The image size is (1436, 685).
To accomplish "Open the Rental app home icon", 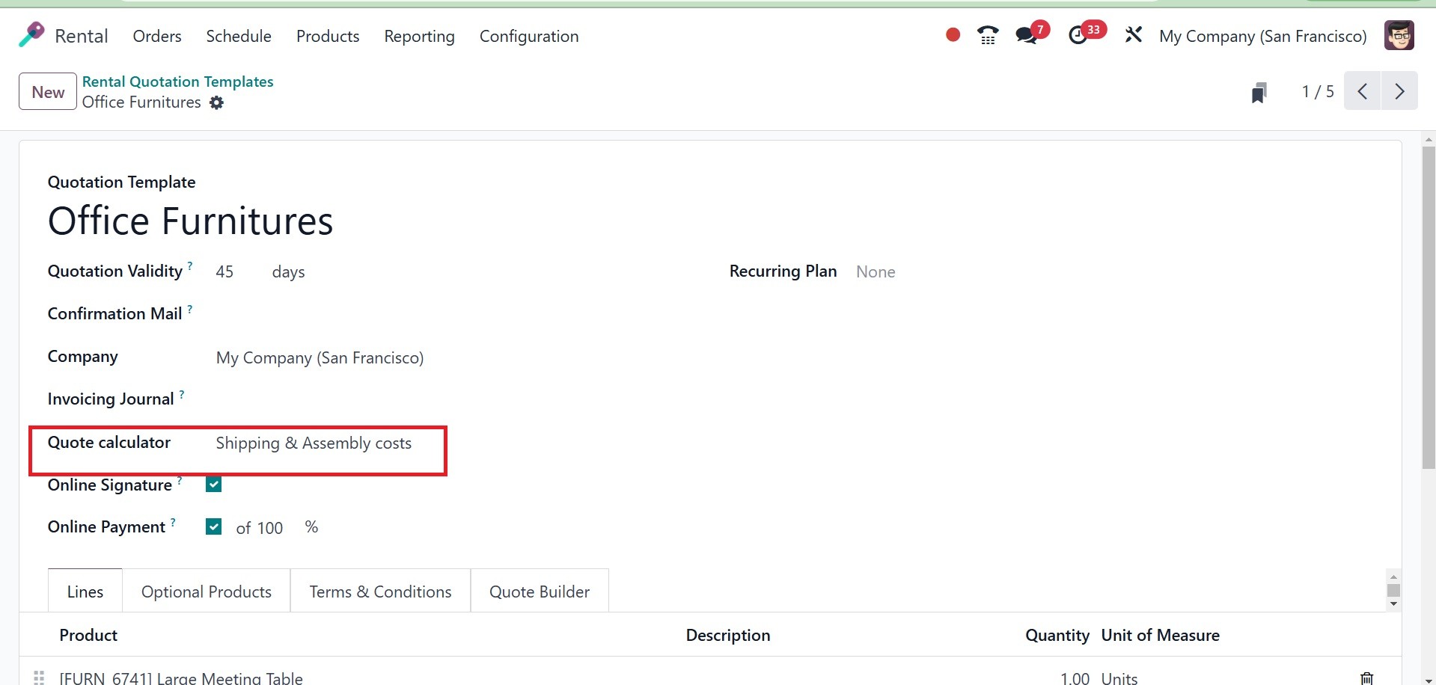I will (x=31, y=35).
